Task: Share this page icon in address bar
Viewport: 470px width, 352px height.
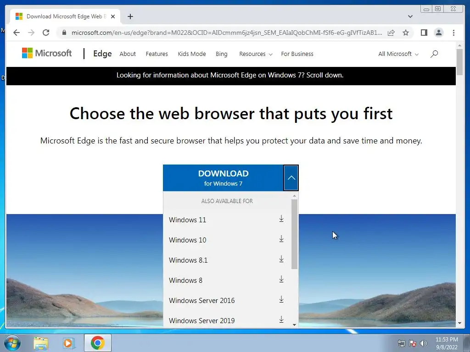Action: 391,33
